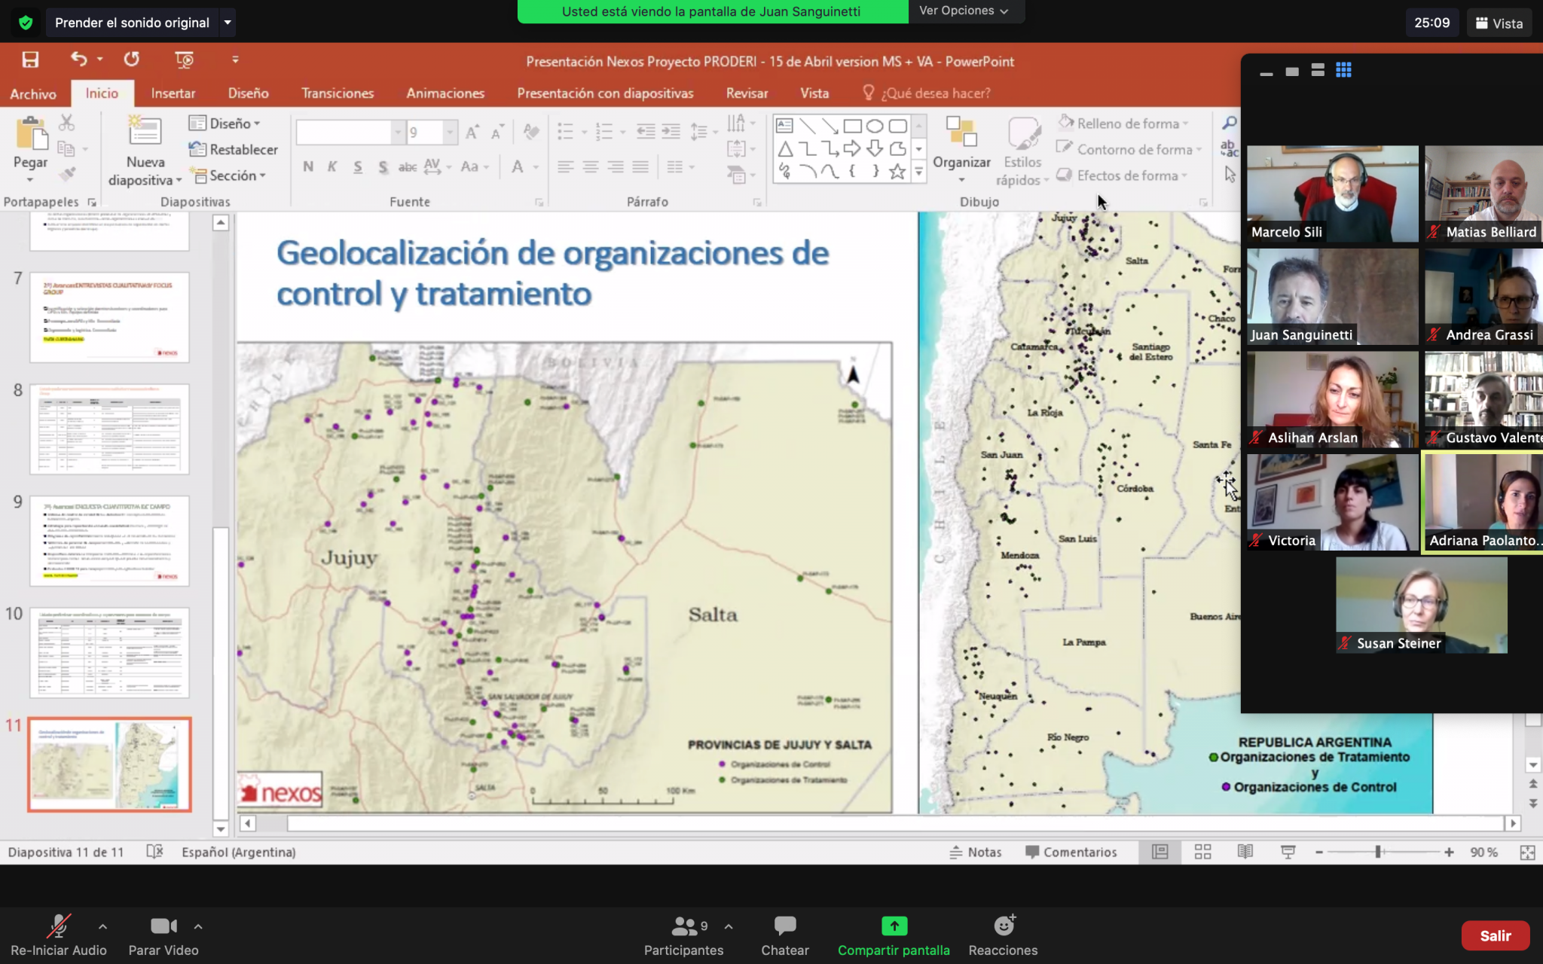Open the Transiciones ribbon tab
1543x964 pixels.
pos(338,93)
